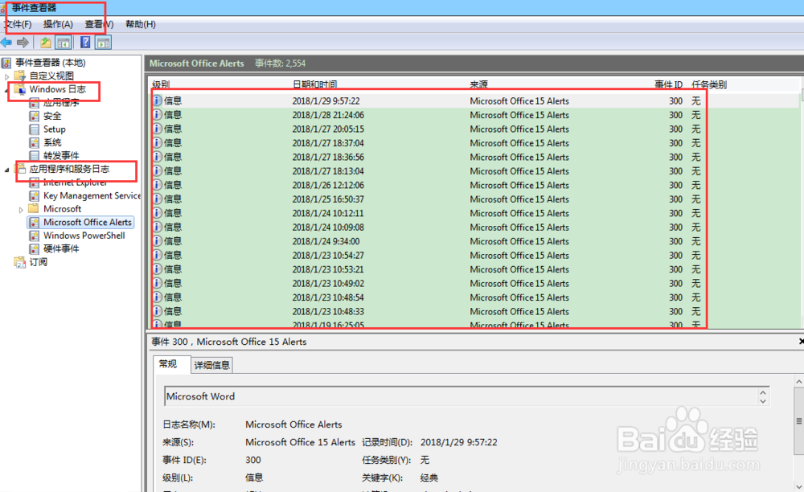Screen dimensions: 804x492
Task: Click the 订阅 subscriptions icon
Action: [20, 262]
